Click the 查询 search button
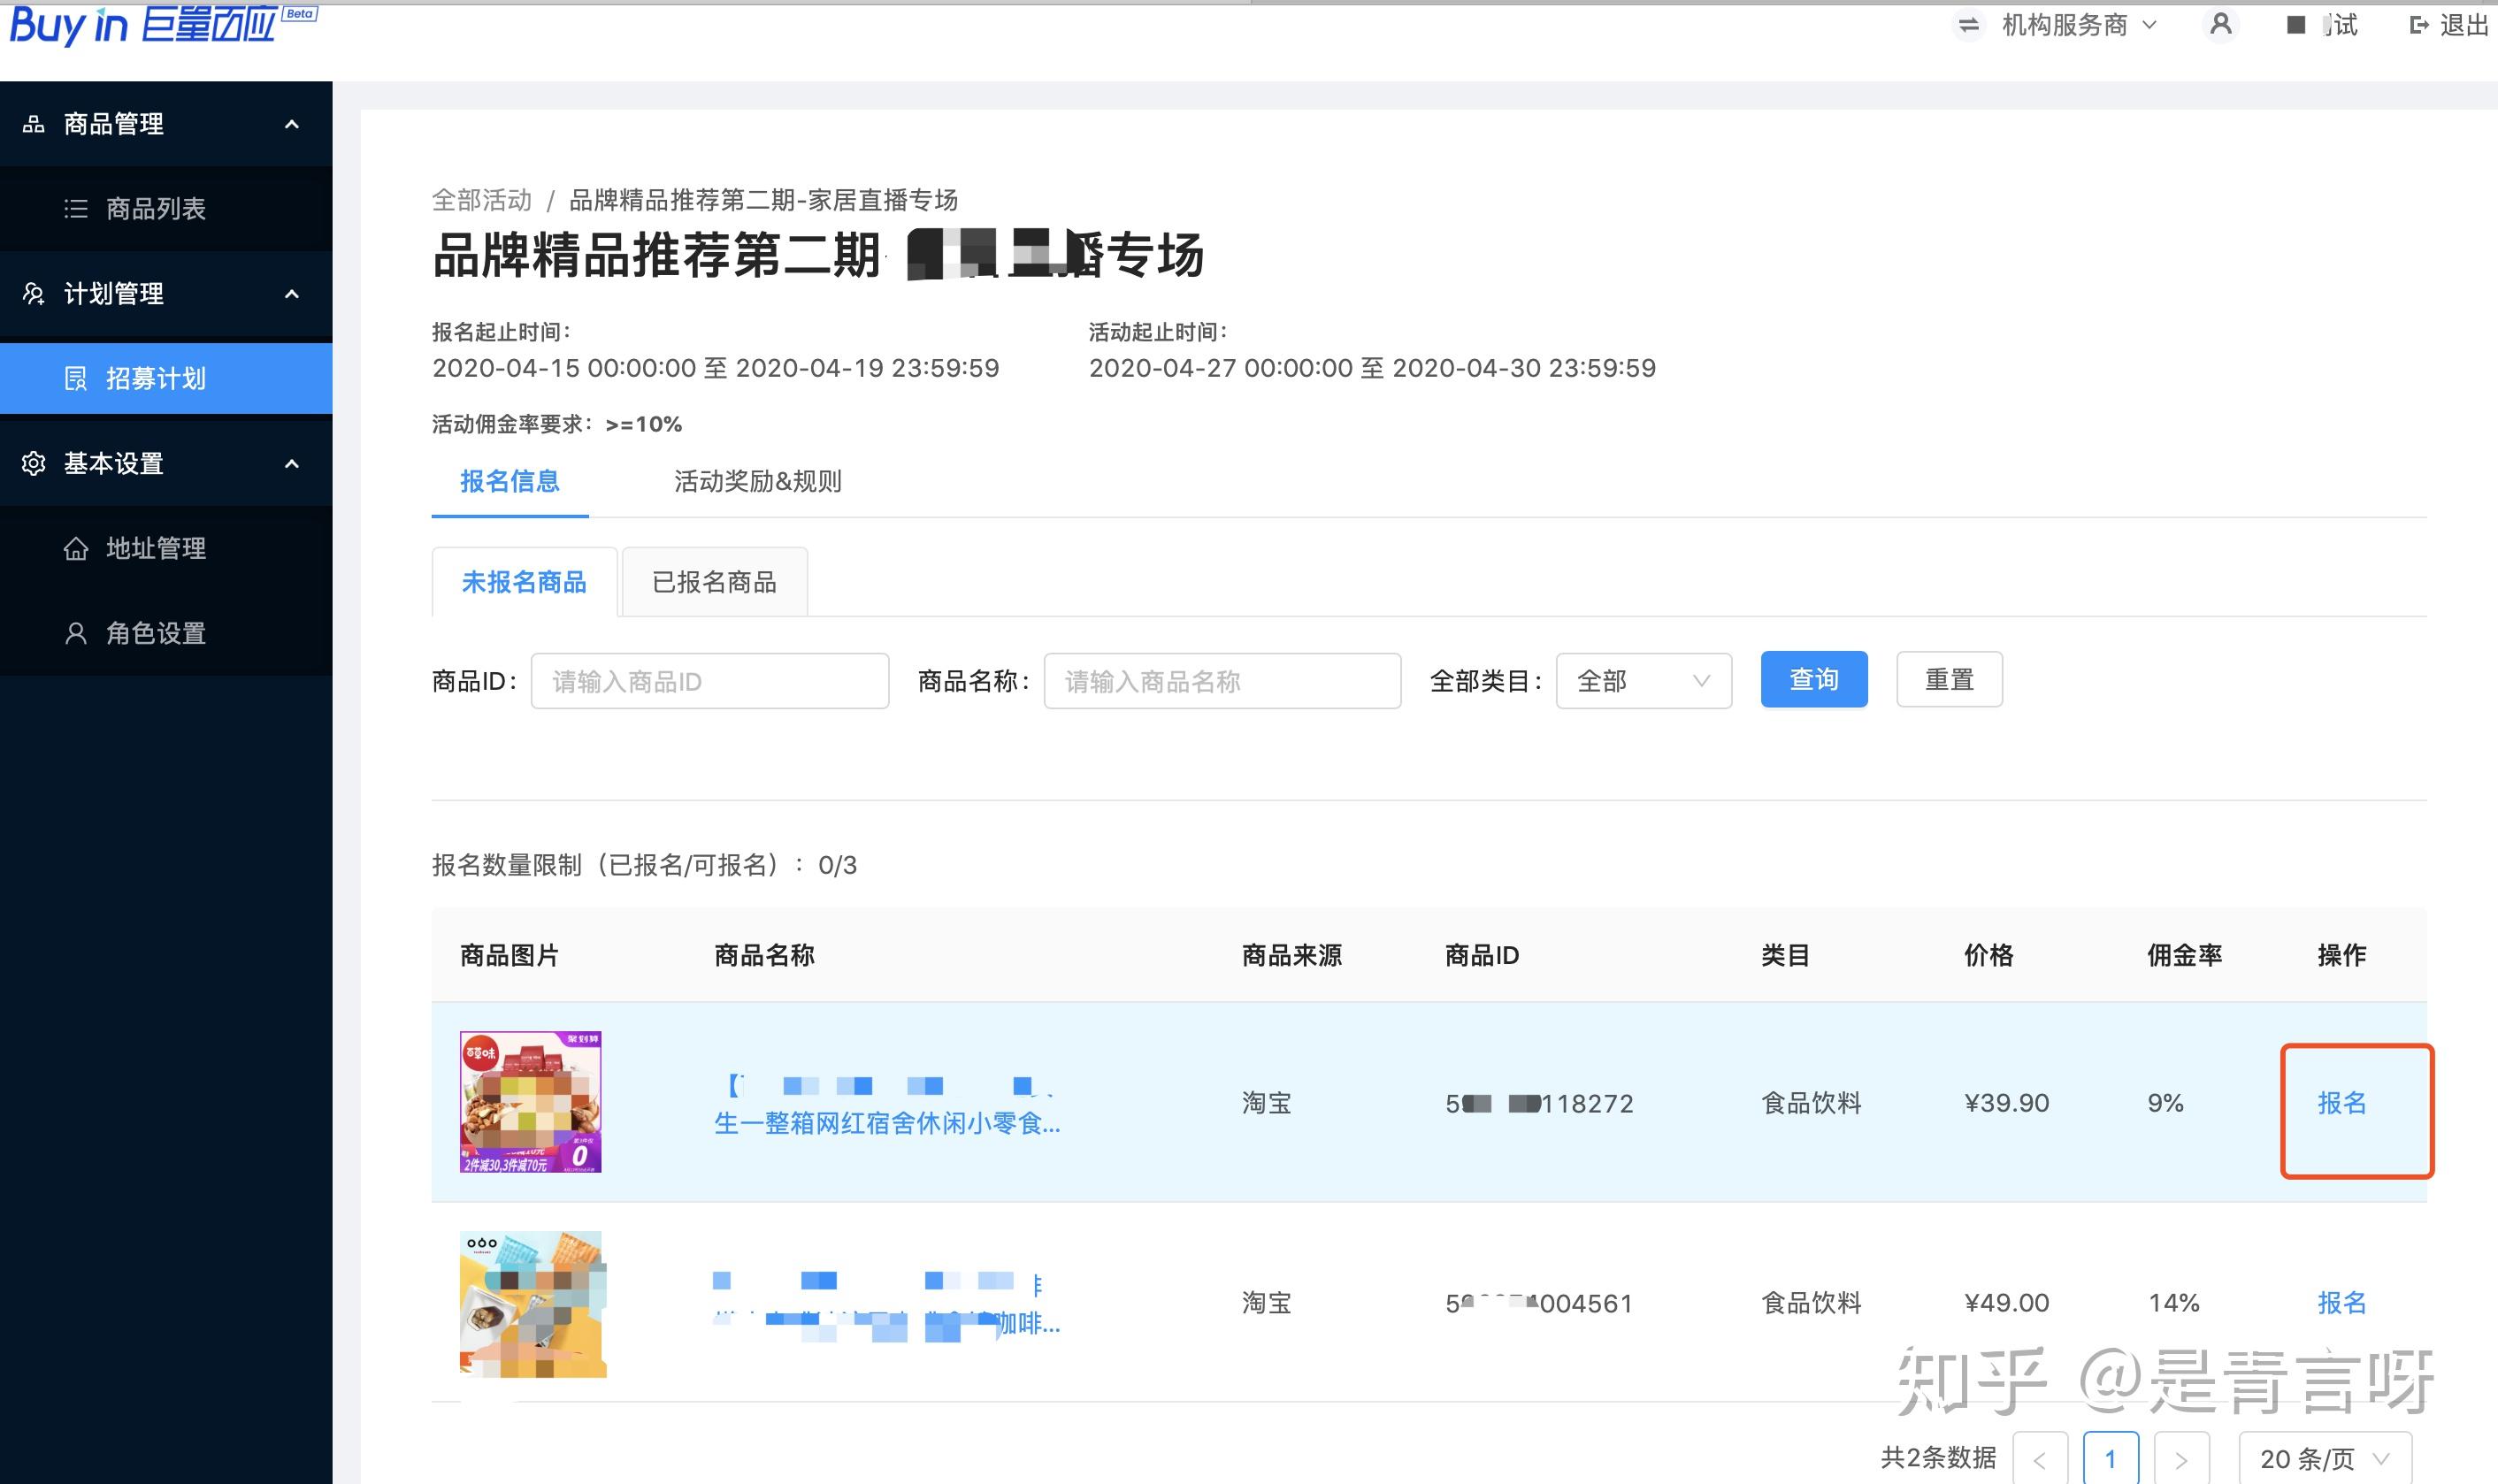The height and width of the screenshot is (1484, 2498). [1814, 680]
